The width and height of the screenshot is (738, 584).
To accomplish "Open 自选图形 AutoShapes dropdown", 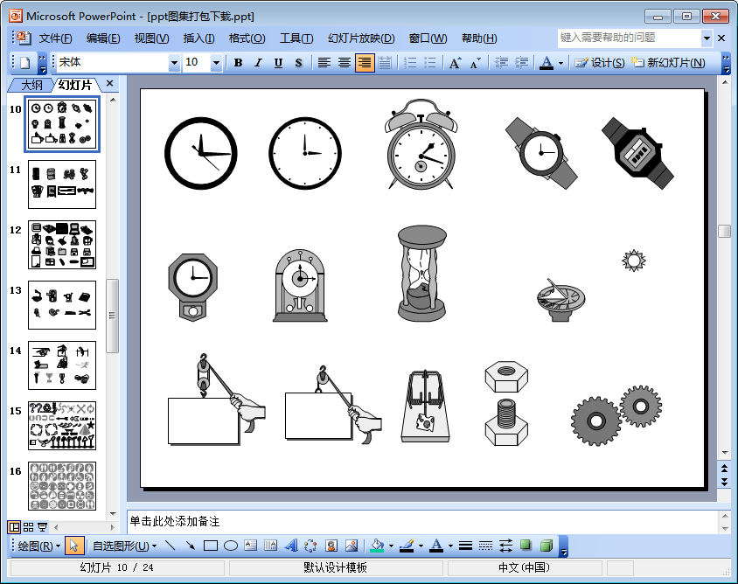I will pyautogui.click(x=124, y=546).
